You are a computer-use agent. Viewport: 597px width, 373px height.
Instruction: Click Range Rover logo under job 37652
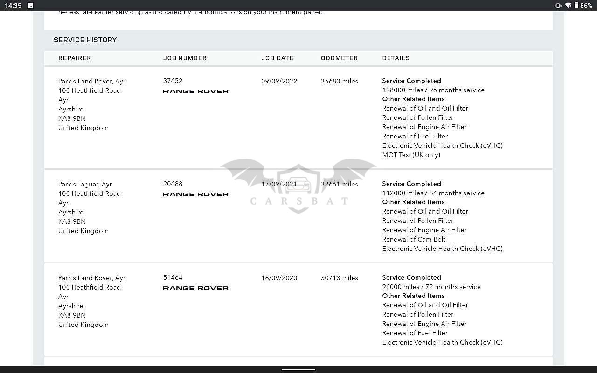pyautogui.click(x=196, y=91)
